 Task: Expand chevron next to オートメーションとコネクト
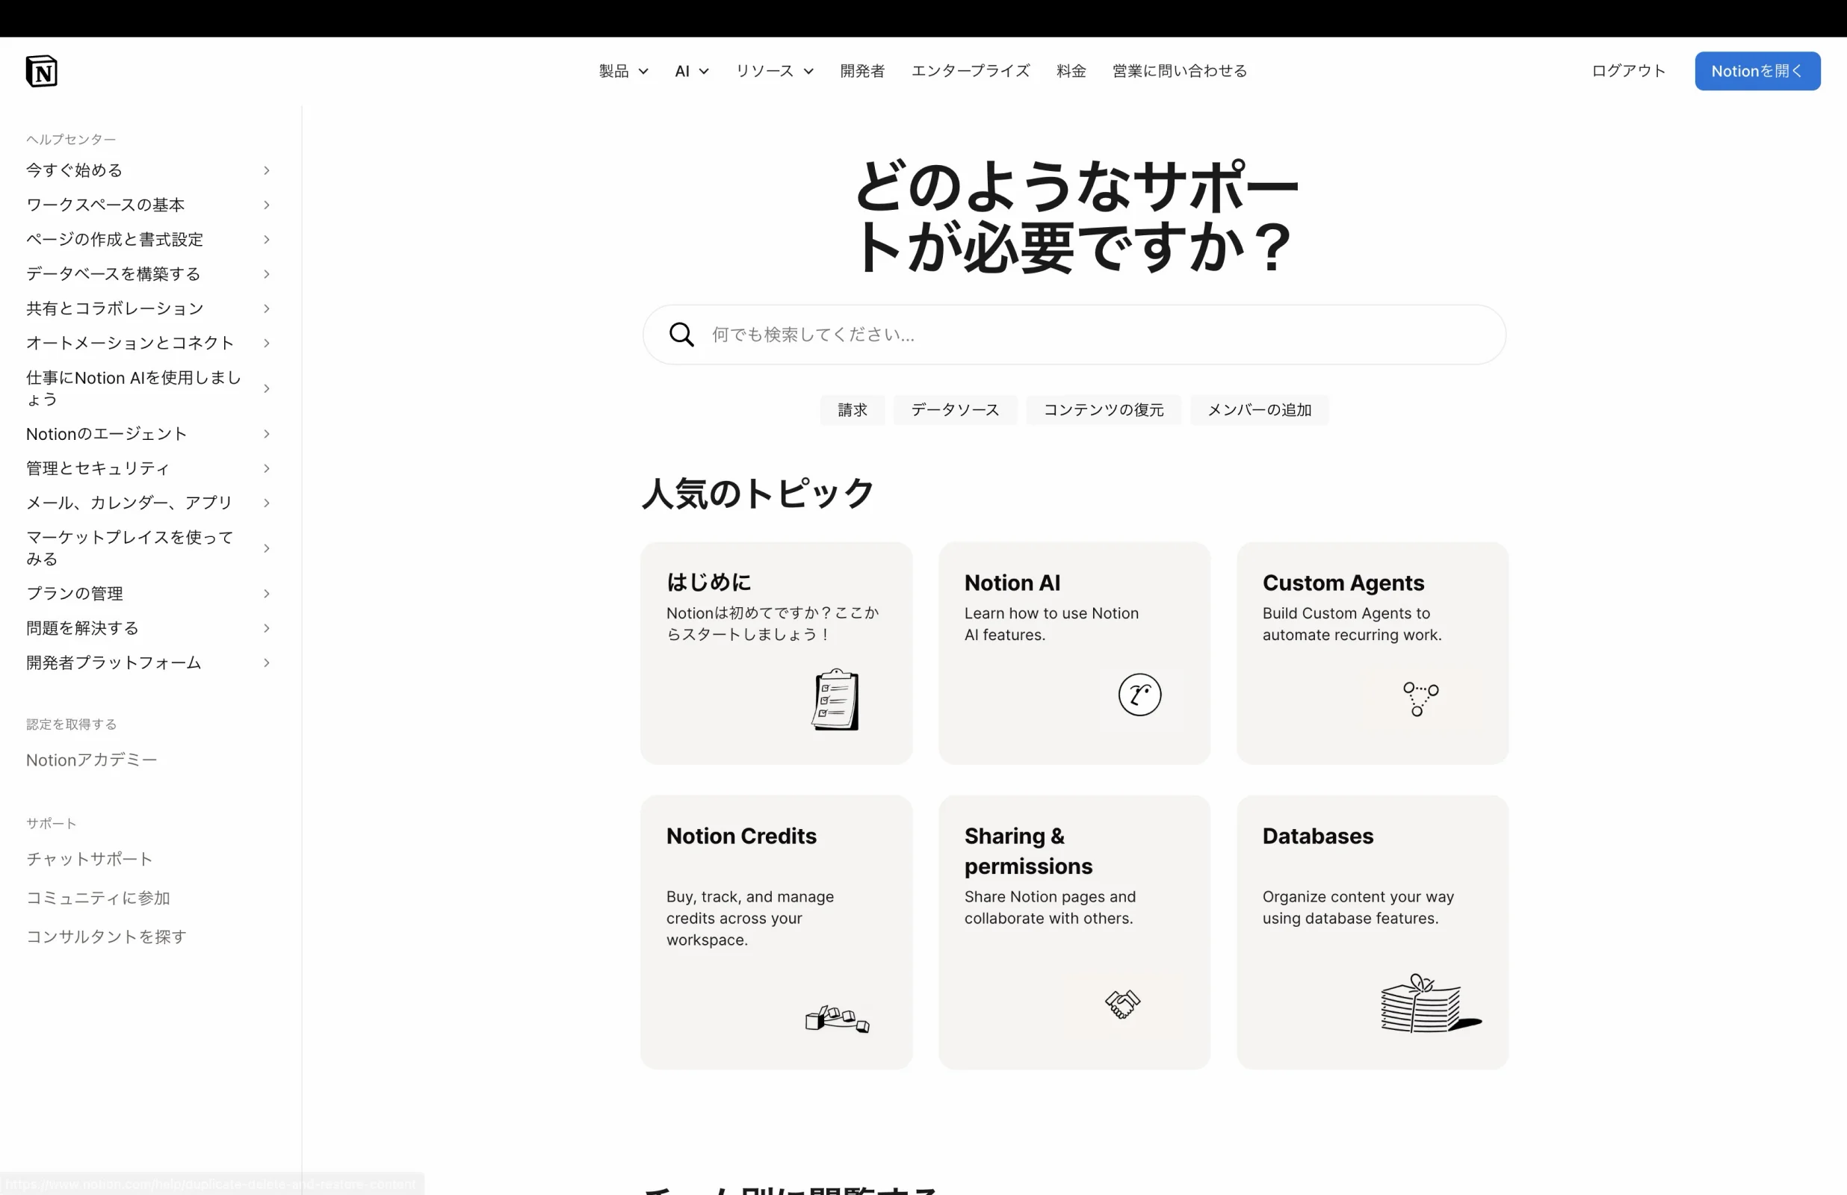266,343
